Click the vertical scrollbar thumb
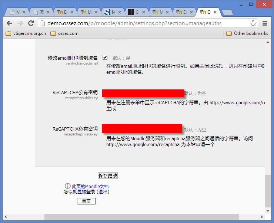Image resolution: width=274 pixels, height=223 pixels. tap(268, 191)
